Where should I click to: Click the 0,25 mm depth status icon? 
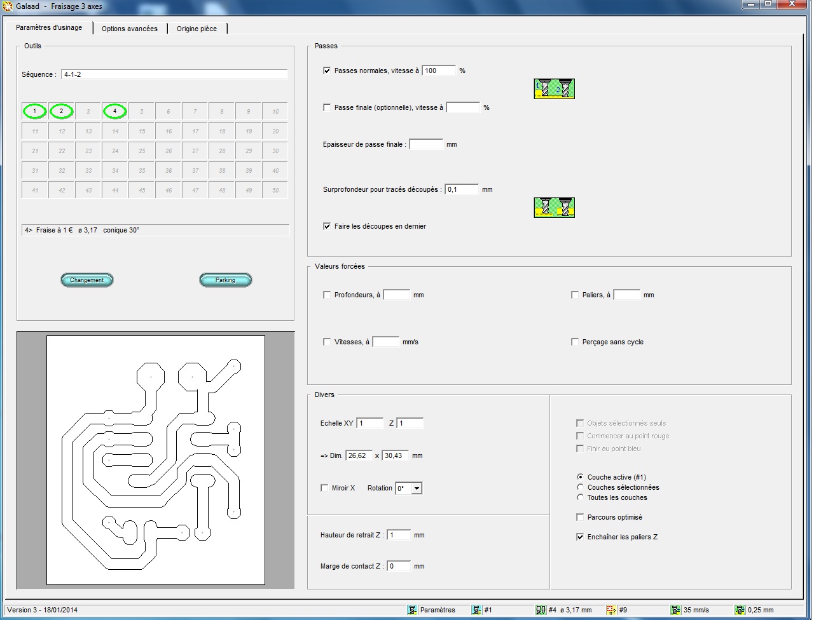[740, 610]
